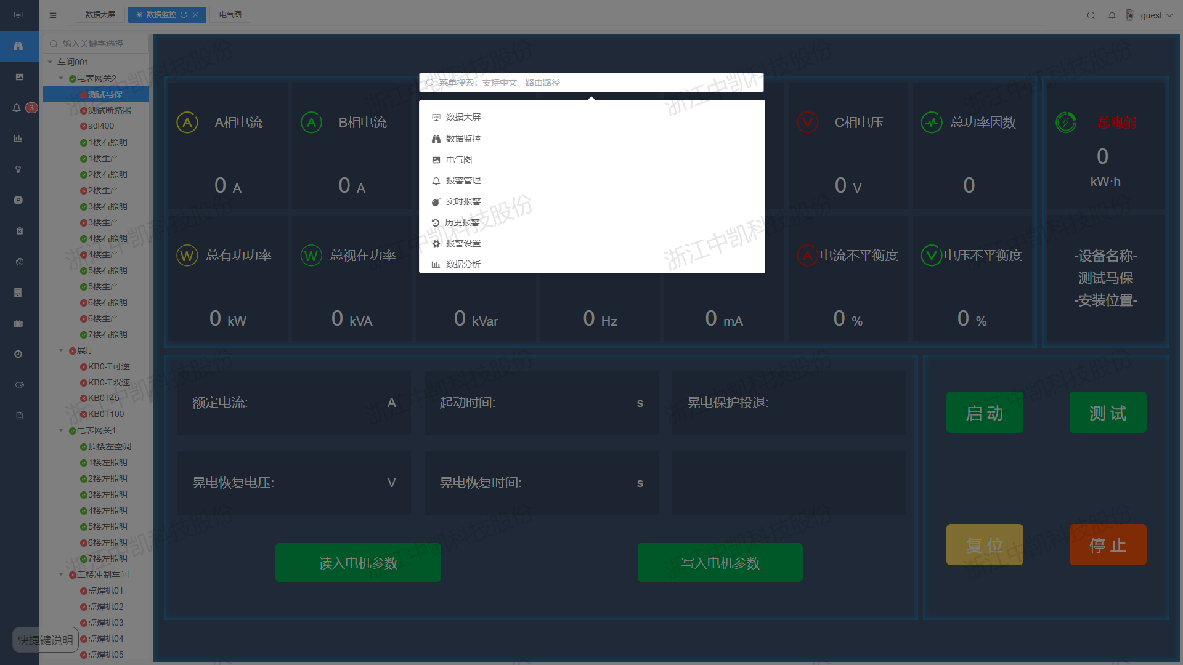Collapse the 电表网关2 tree node
The image size is (1183, 665).
[x=61, y=78]
